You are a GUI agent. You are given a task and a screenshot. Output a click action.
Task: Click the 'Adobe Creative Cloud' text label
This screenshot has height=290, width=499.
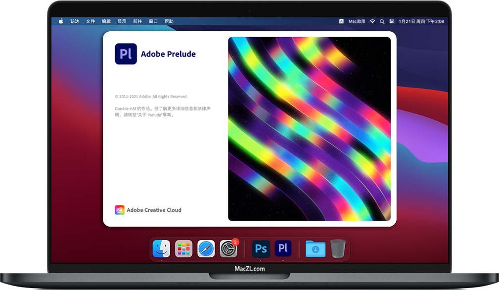pos(154,210)
